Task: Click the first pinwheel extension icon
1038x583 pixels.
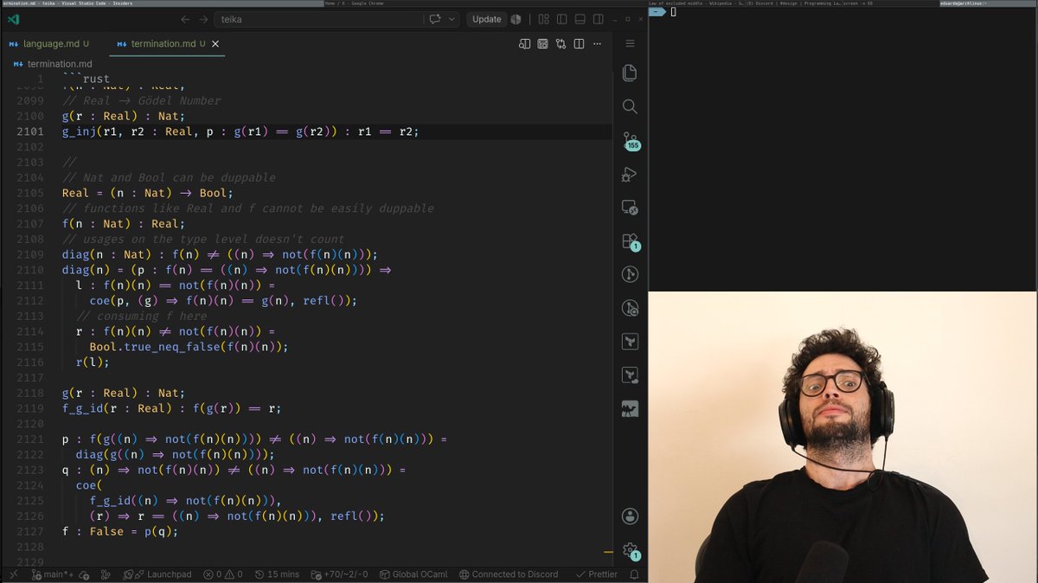Action: 630,342
